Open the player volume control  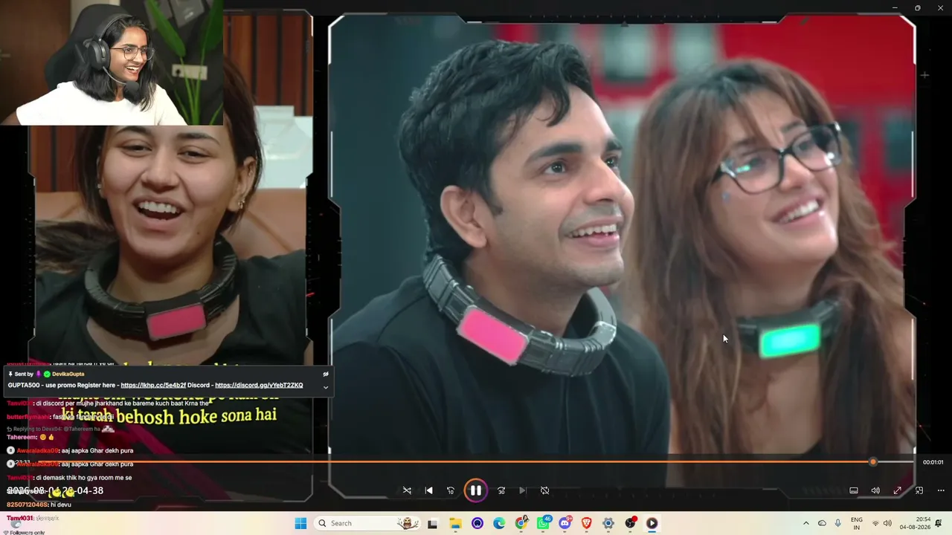click(875, 490)
